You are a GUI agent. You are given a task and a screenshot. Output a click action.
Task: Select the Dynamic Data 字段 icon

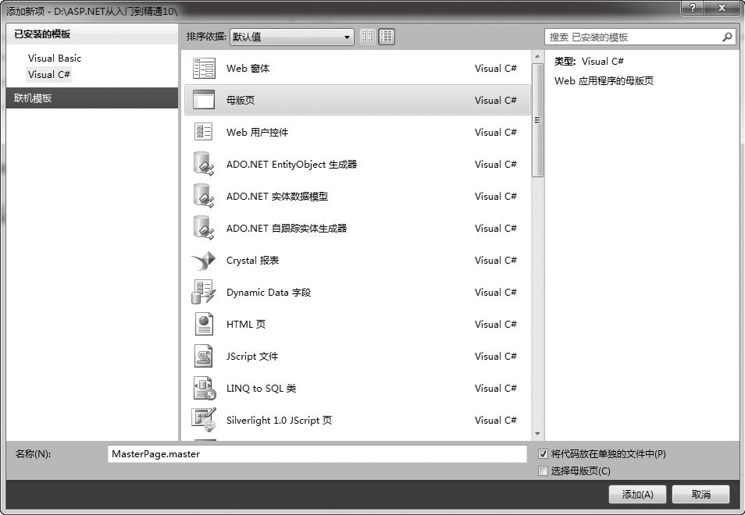[x=204, y=292]
